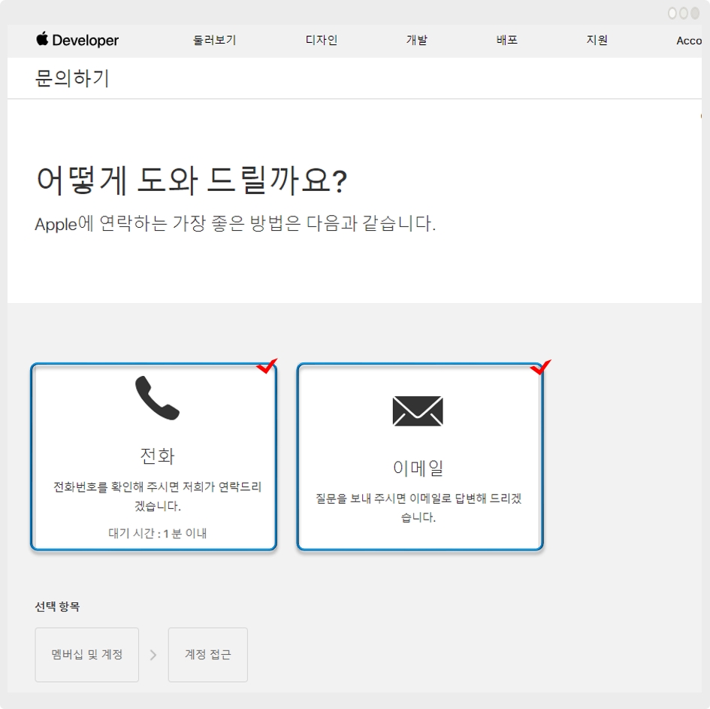The image size is (710, 709).
Task: Open the 지원 navigation link
Action: pyautogui.click(x=597, y=41)
